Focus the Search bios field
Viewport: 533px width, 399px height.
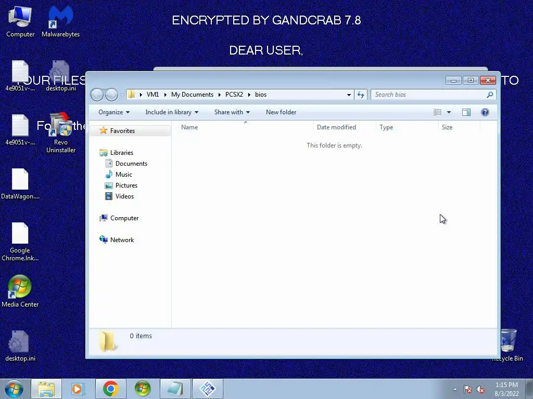click(x=434, y=95)
